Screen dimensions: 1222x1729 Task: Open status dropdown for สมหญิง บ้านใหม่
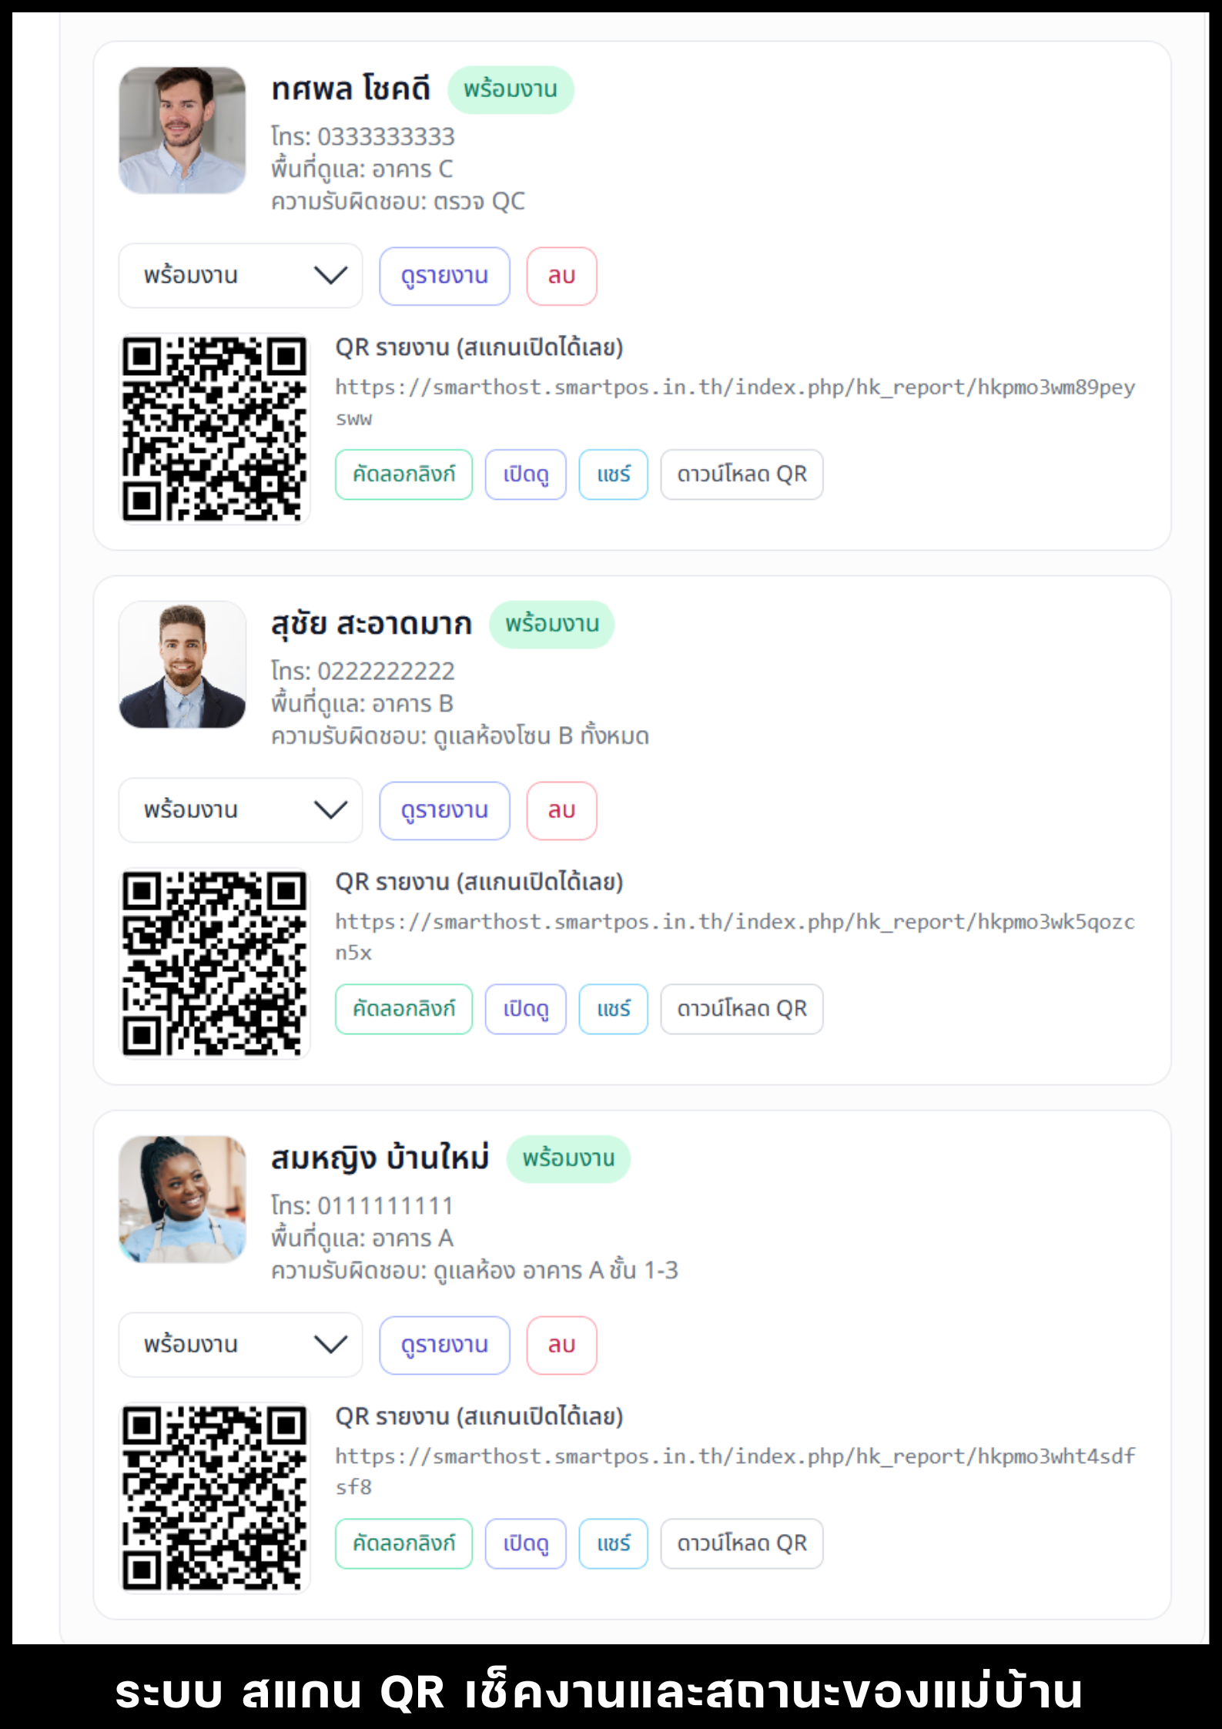click(x=239, y=1345)
